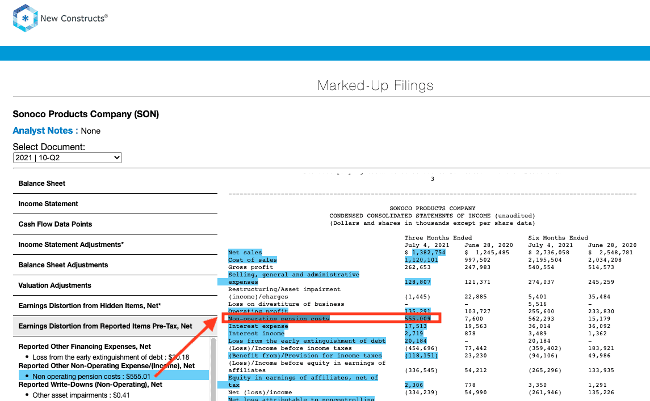
Task: Click the 1,120,101 cost of sales value
Action: click(421, 260)
